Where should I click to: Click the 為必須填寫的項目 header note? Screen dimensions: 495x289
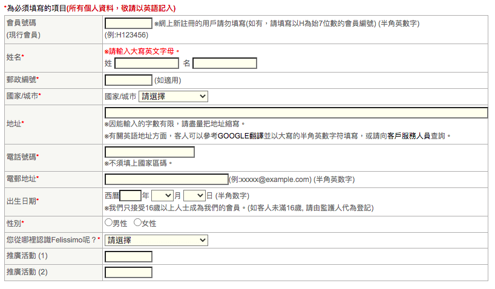(x=90, y=8)
